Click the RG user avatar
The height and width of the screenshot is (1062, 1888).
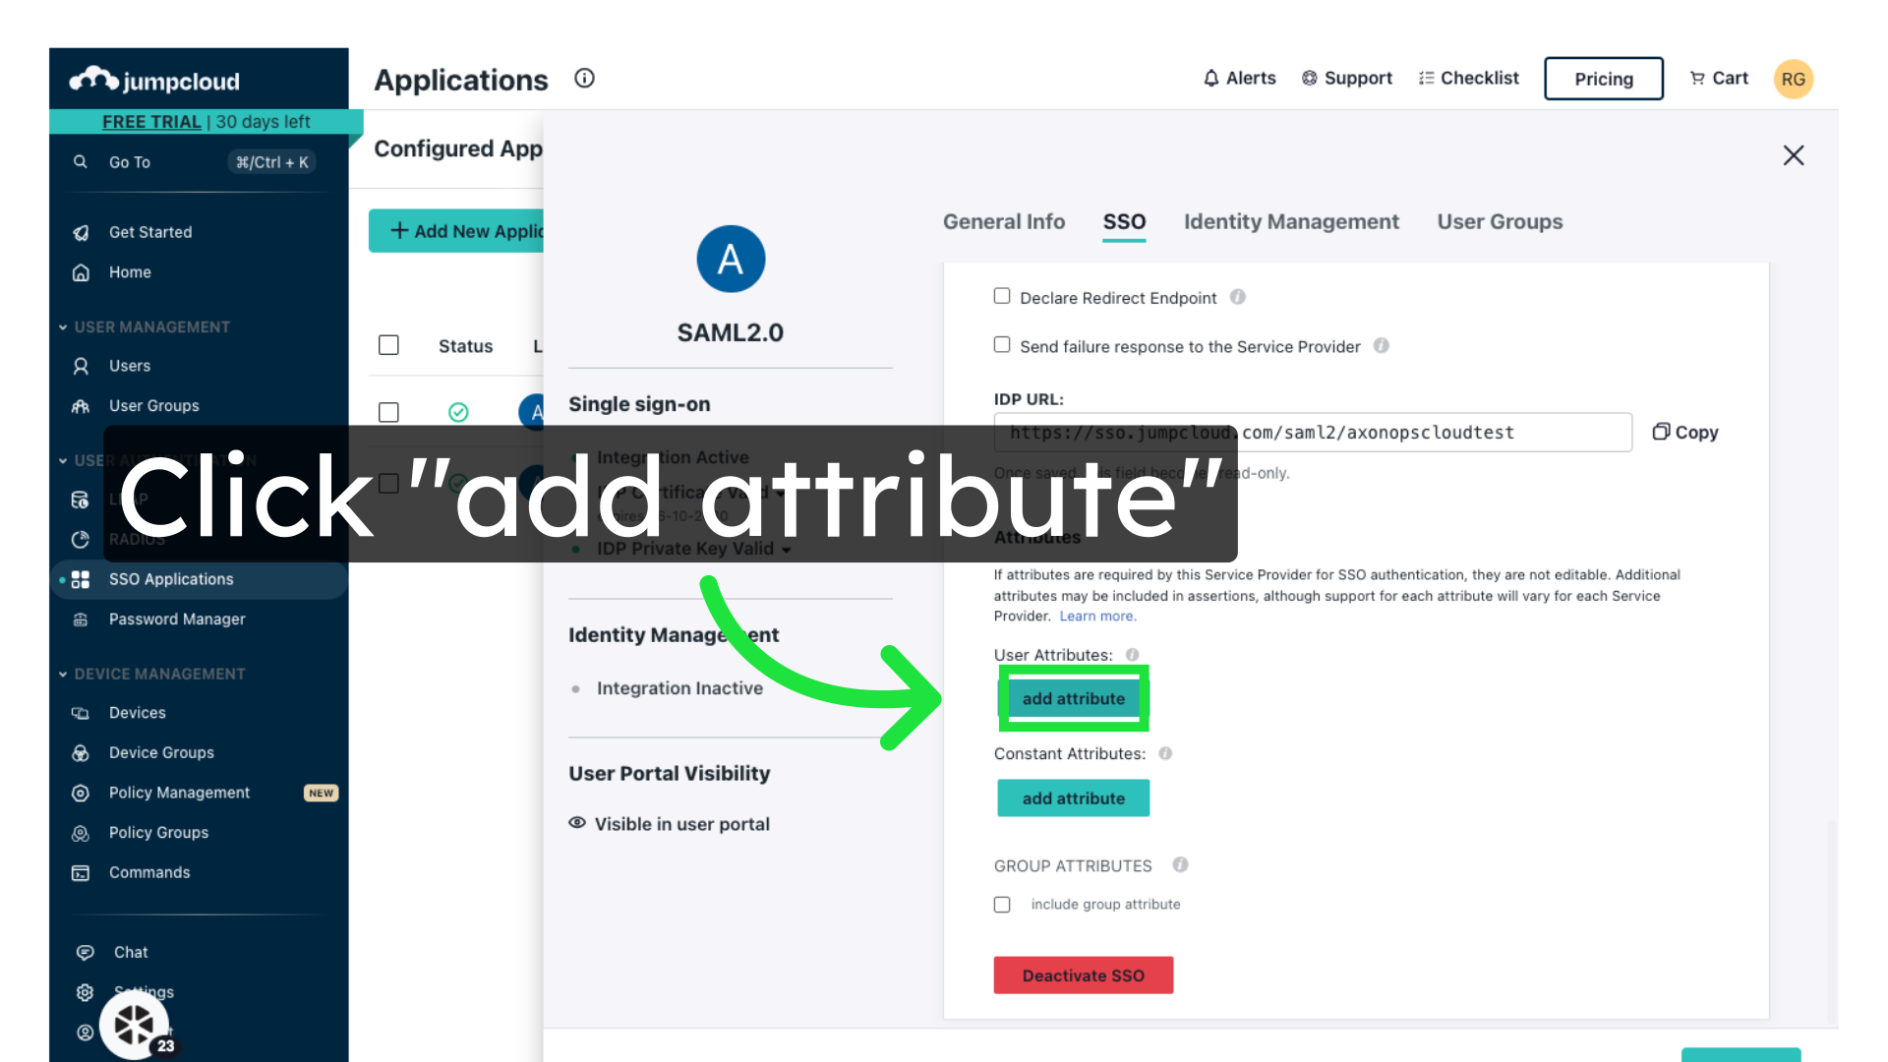[1793, 79]
